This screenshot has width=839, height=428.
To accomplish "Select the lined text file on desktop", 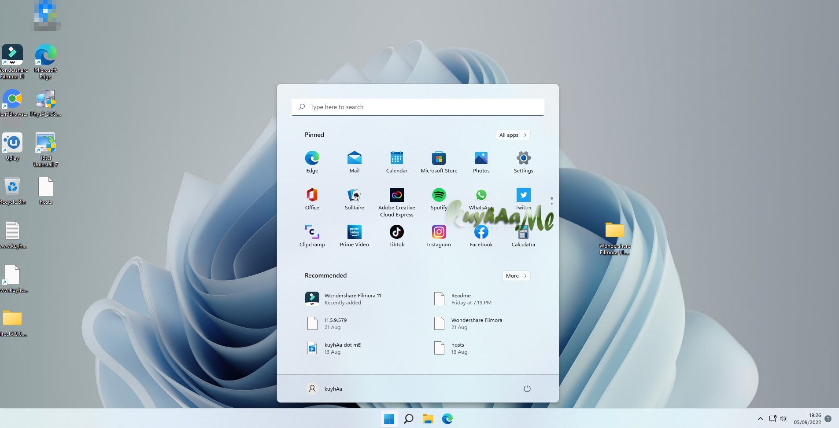I will (x=12, y=235).
